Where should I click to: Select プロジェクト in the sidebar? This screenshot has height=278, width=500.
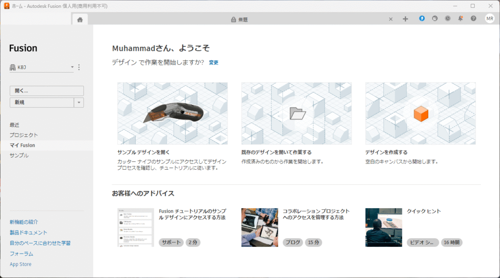pyautogui.click(x=23, y=135)
